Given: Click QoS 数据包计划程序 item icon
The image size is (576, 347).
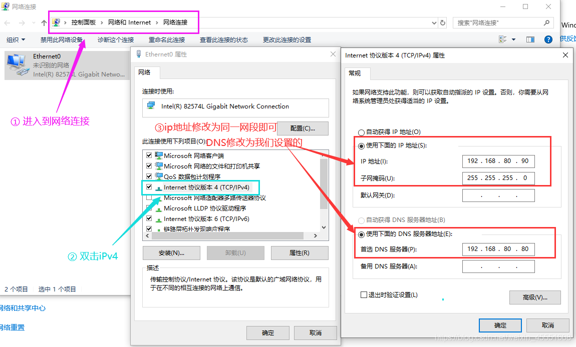Looking at the screenshot, I should 159,176.
